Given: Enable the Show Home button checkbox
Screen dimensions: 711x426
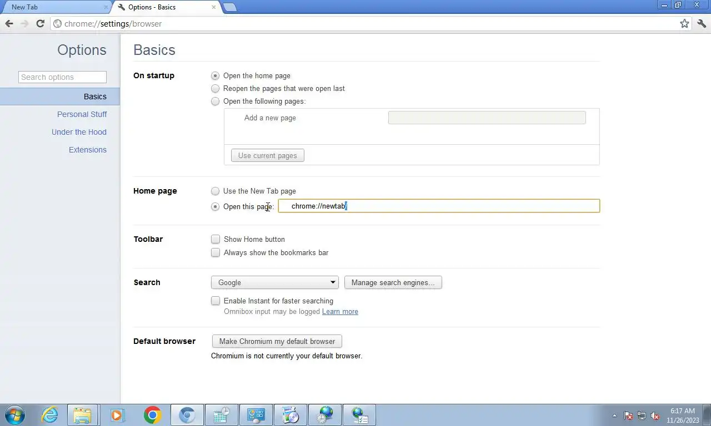Looking at the screenshot, I should click(216, 240).
